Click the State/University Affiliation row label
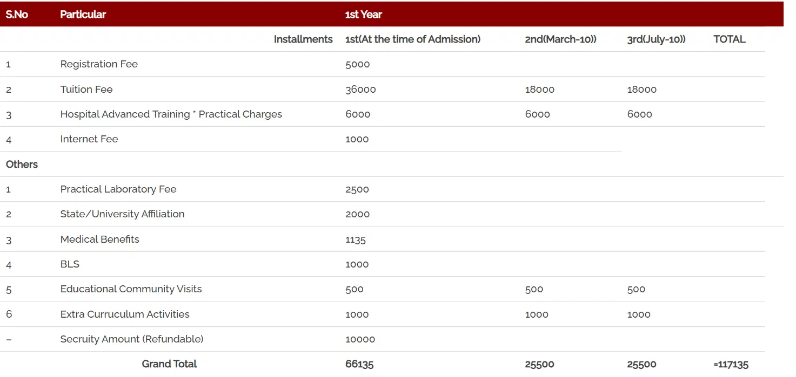This screenshot has height=377, width=796. [122, 214]
